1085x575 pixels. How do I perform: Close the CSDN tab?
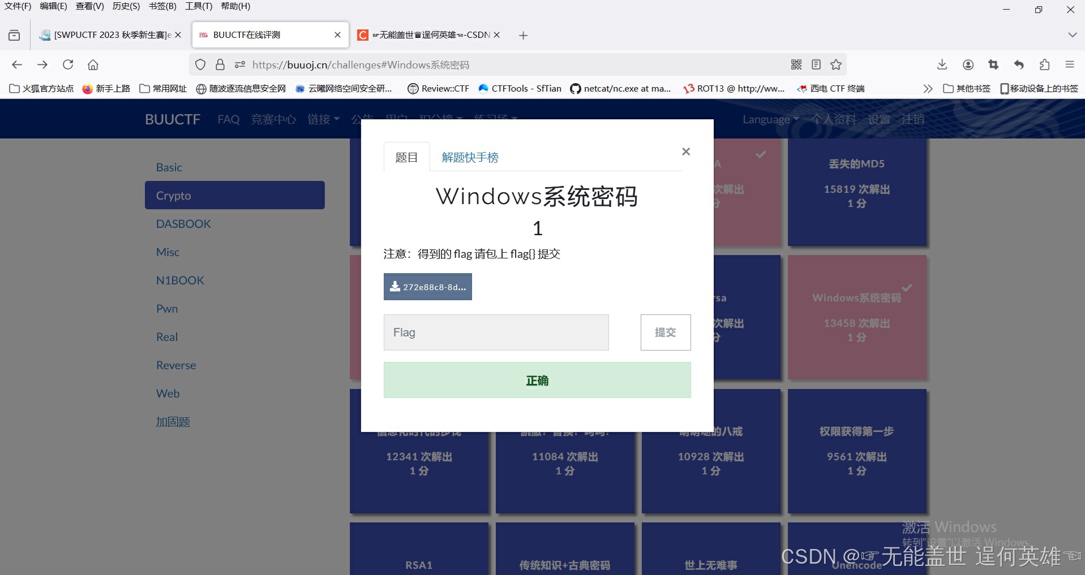[x=496, y=35]
